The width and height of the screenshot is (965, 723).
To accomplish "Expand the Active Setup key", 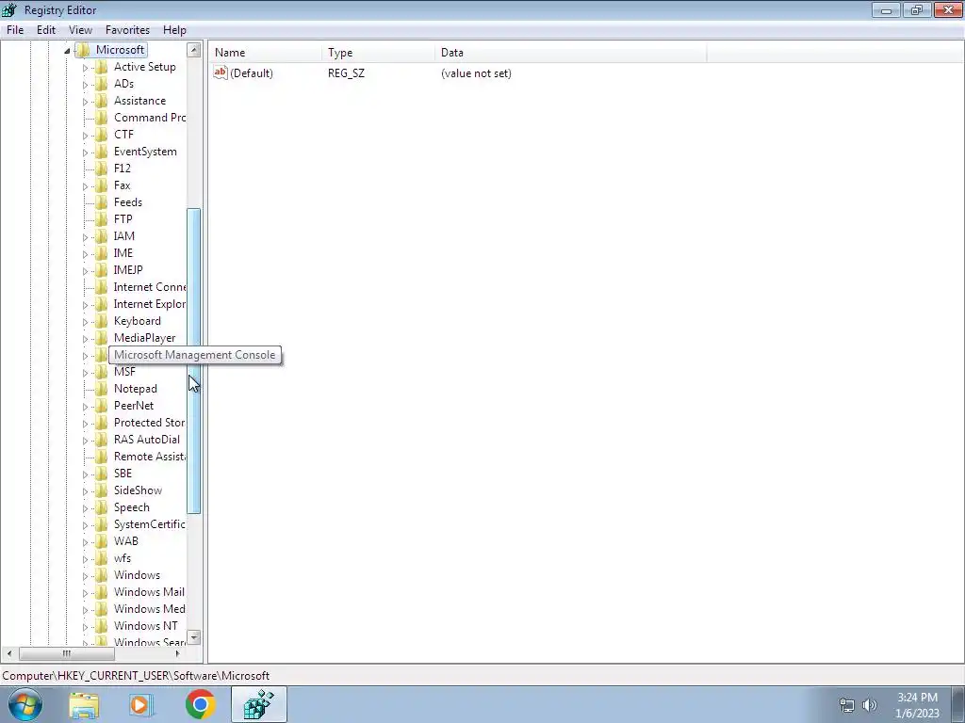I will click(x=85, y=68).
